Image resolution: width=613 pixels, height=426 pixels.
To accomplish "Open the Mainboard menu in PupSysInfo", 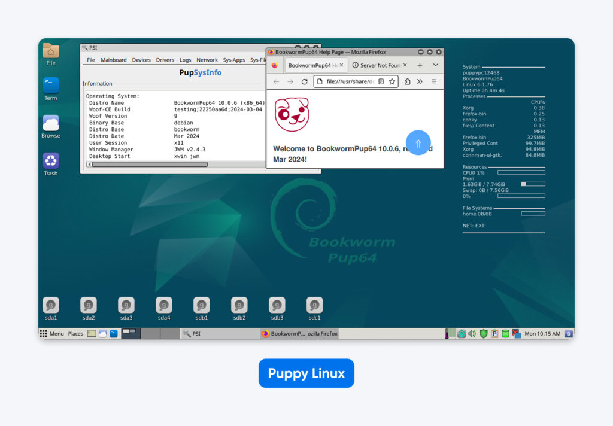I will [114, 60].
